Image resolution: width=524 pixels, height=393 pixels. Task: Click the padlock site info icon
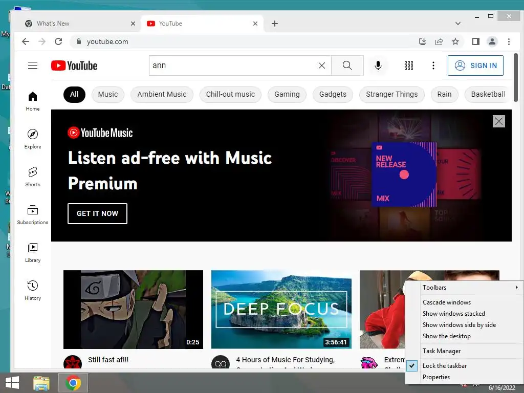pos(79,41)
